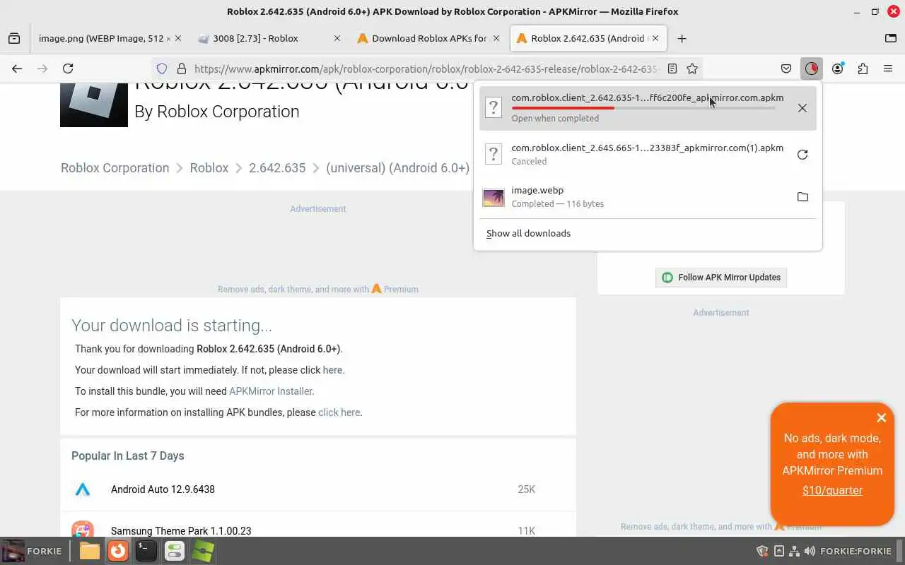Click the Roblox app logo image
The height and width of the screenshot is (565, 905).
click(x=94, y=105)
